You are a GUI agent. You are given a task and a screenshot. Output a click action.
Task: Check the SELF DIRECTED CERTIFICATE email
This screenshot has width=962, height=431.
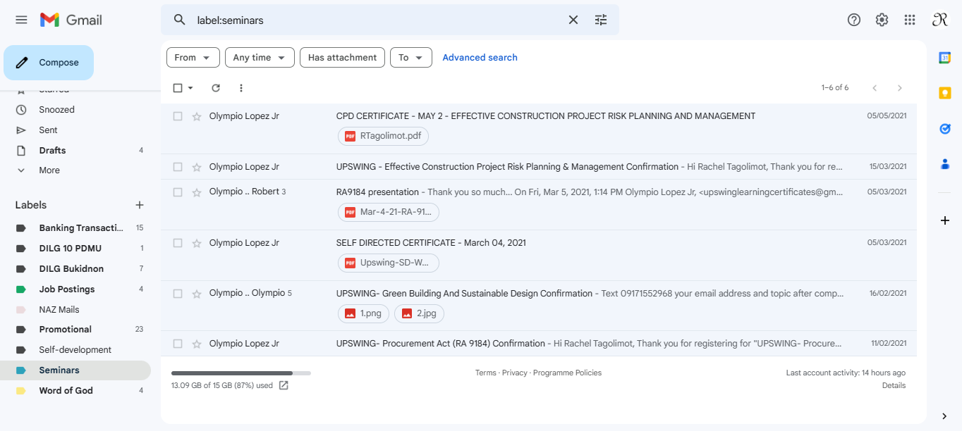point(178,243)
